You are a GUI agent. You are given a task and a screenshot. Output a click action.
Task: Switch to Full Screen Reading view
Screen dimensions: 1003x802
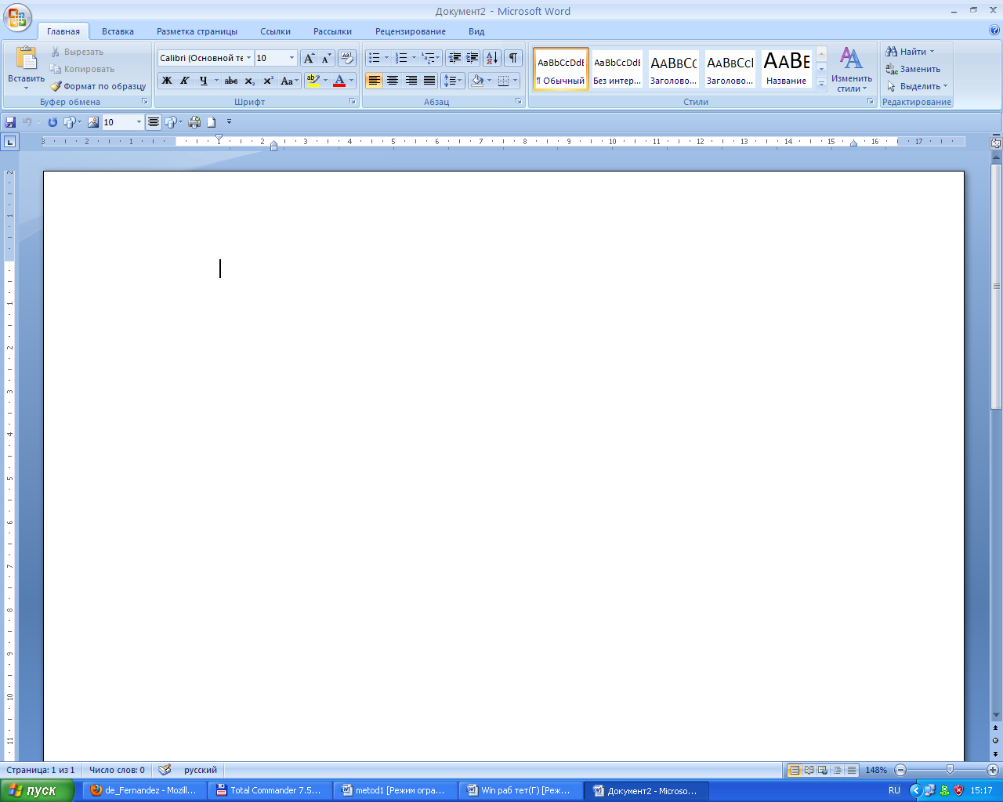click(809, 770)
